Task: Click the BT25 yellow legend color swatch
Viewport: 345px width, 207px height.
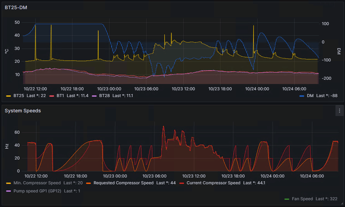Action: click(8, 96)
